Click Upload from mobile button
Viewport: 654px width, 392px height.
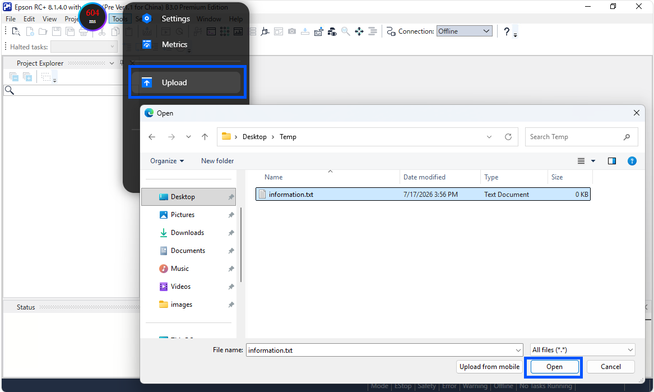tap(489, 367)
